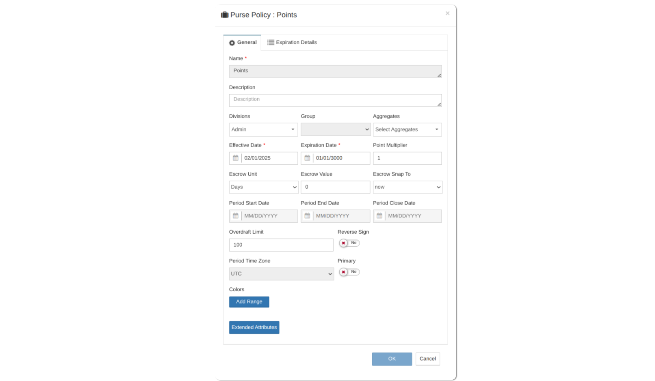655x381 pixels.
Task: Toggle the Reverse Sign switch
Action: tap(349, 243)
